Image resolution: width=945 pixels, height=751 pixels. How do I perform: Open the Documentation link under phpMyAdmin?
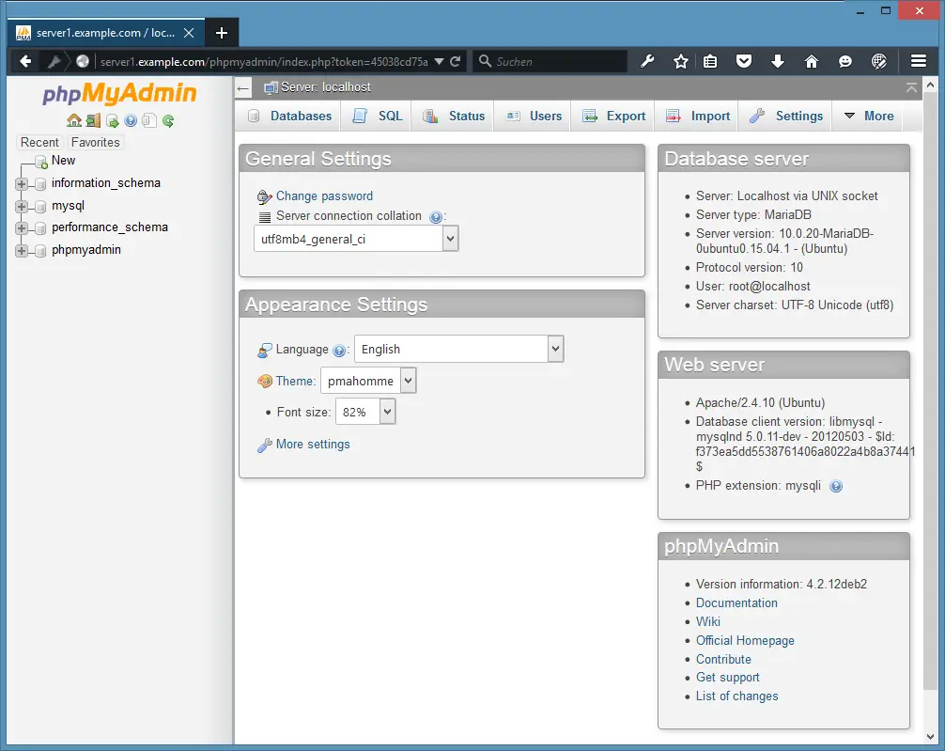(x=736, y=602)
